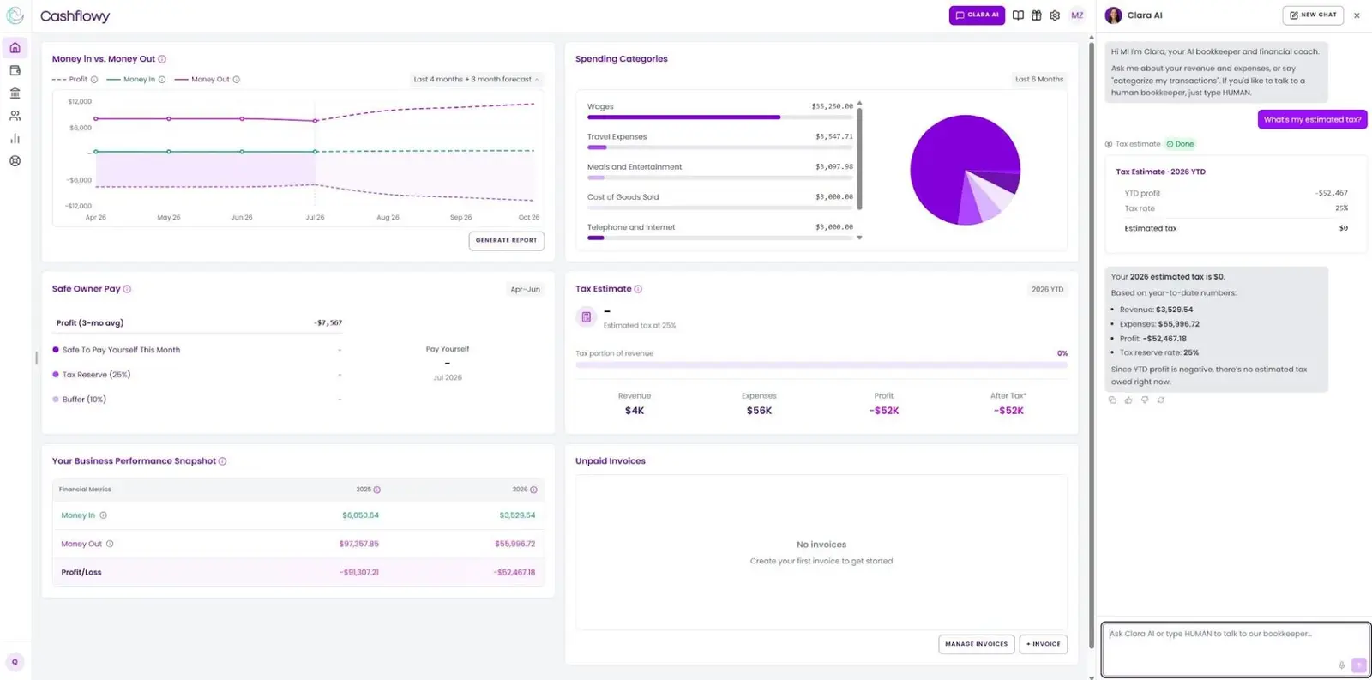Open the 2026 YTD period selector
1372x680 pixels.
click(1047, 290)
